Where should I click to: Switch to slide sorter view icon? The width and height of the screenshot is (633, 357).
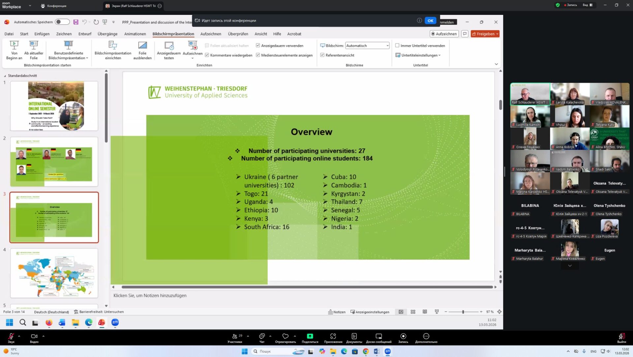point(413,312)
